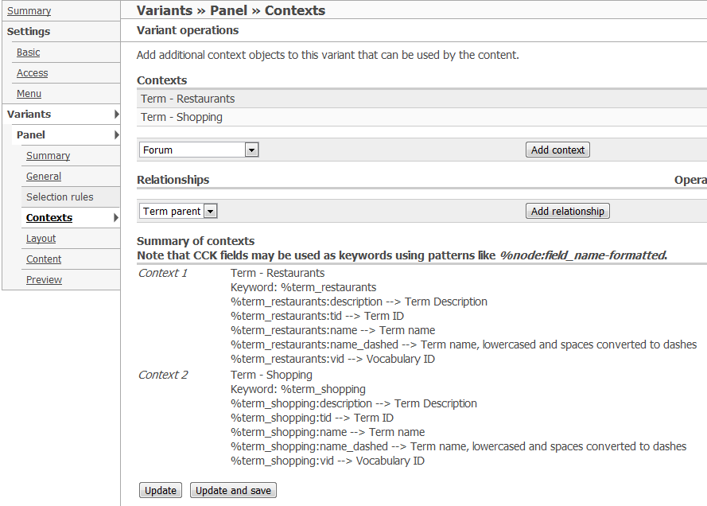Click the Update button
This screenshot has height=506, width=707.
point(161,491)
